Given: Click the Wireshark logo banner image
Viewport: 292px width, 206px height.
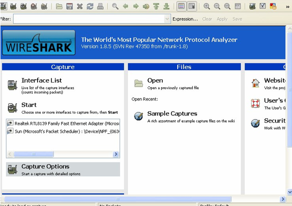Looking at the screenshot, I should [39, 43].
